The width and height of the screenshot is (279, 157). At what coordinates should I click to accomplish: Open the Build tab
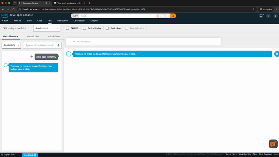(x=29, y=21)
